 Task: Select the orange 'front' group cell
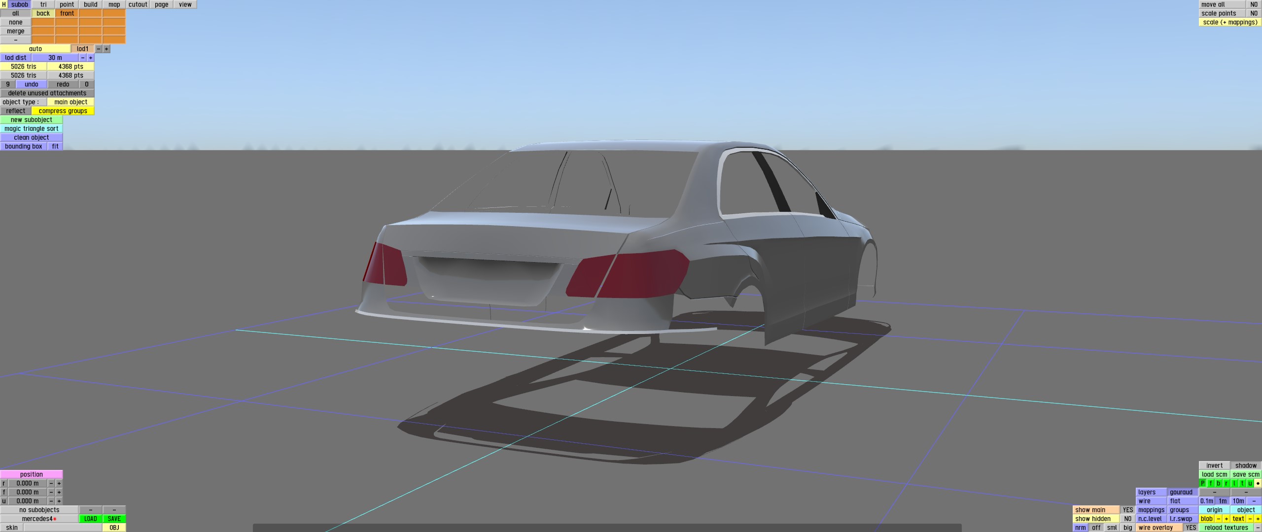67,13
